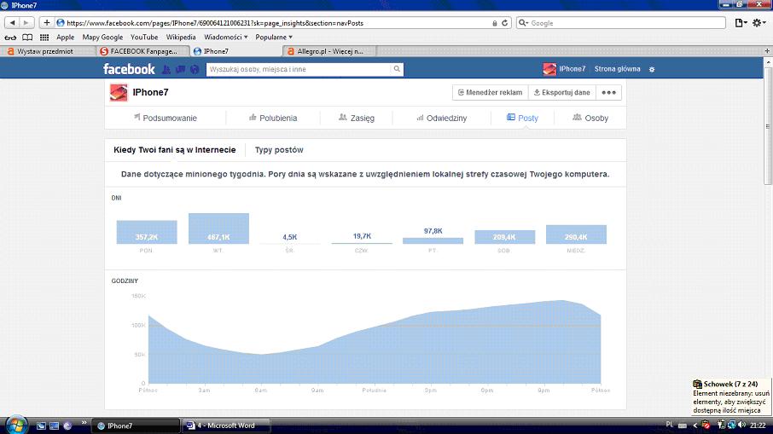773x434 pixels.
Task: Click the PL language indicator
Action: pyautogui.click(x=669, y=425)
